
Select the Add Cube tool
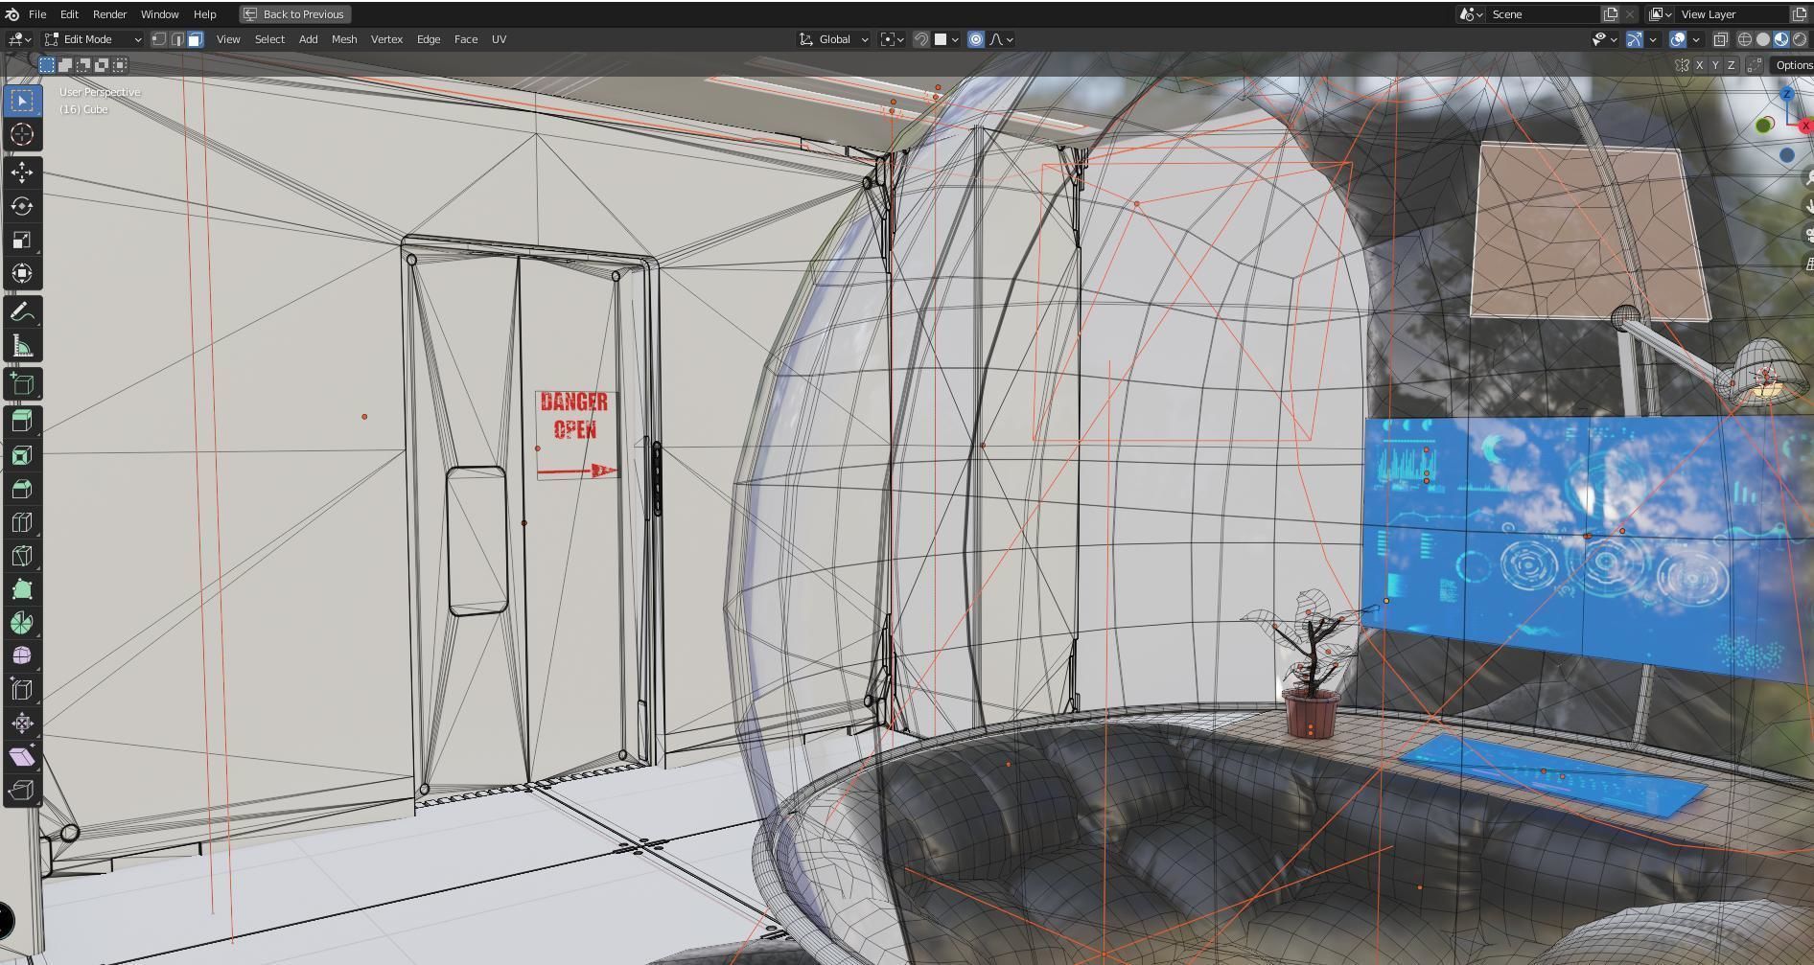[22, 384]
